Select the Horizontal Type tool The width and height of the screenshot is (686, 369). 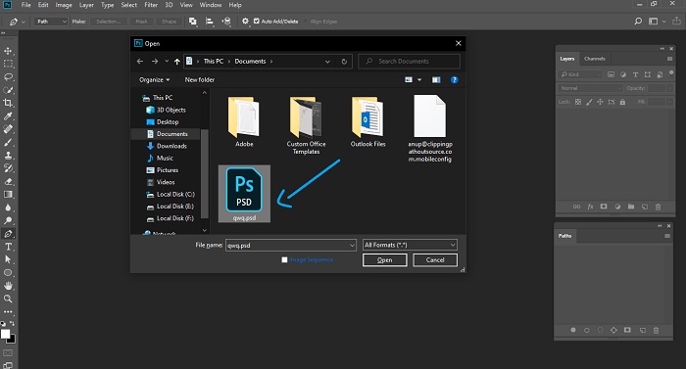point(8,247)
